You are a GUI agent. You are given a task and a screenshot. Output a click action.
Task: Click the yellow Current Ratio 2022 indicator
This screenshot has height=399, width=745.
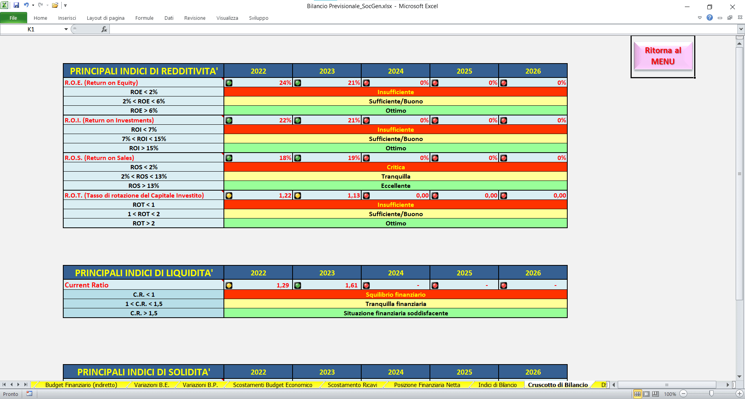pyautogui.click(x=229, y=285)
